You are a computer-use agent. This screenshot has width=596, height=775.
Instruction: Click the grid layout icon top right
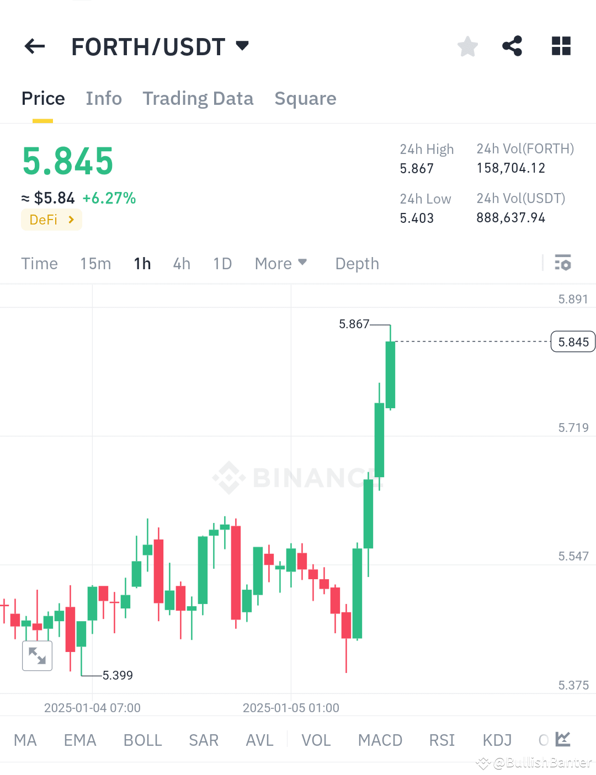coord(561,46)
